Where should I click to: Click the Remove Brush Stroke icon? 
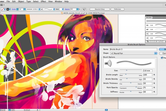(x=156, y=41)
